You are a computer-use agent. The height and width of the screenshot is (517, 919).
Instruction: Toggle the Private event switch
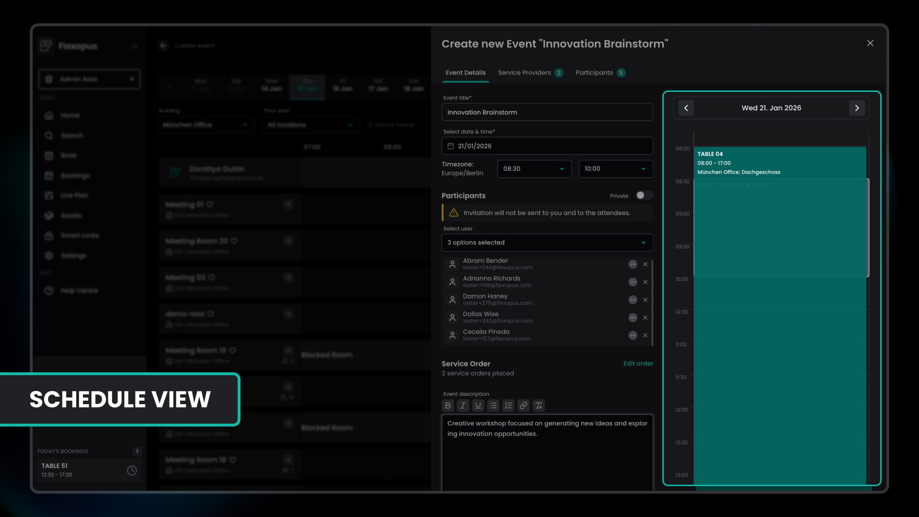(x=644, y=195)
